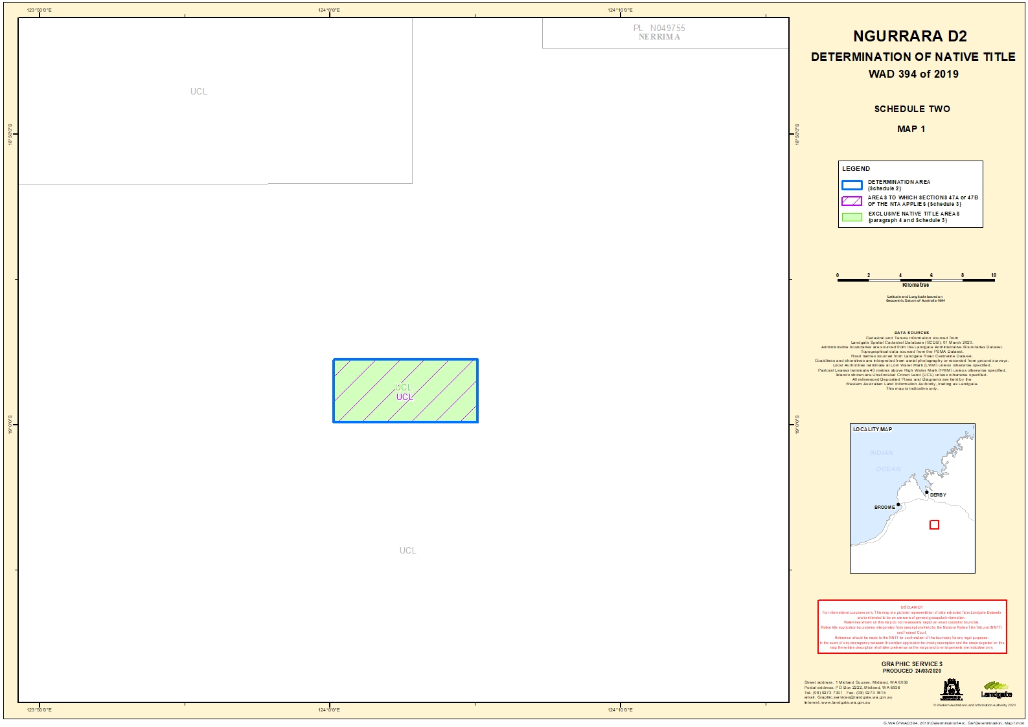Image resolution: width=1028 pixels, height=727 pixels.
Task: Click the grey UCL label below determination area
Action: point(407,551)
